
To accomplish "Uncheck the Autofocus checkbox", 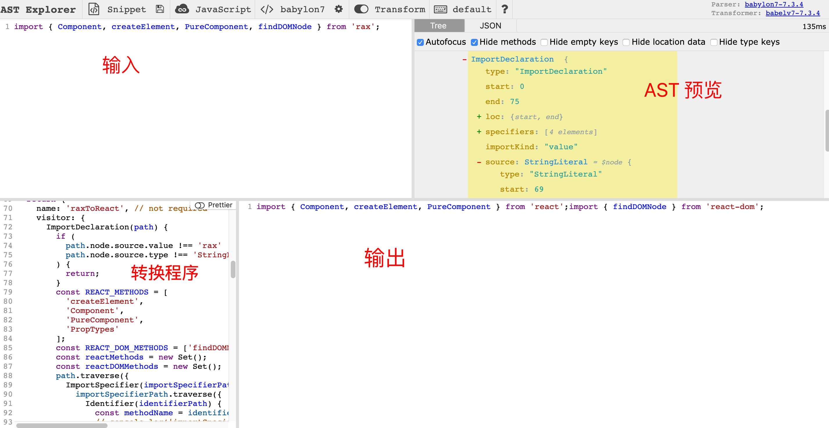I will pos(420,42).
